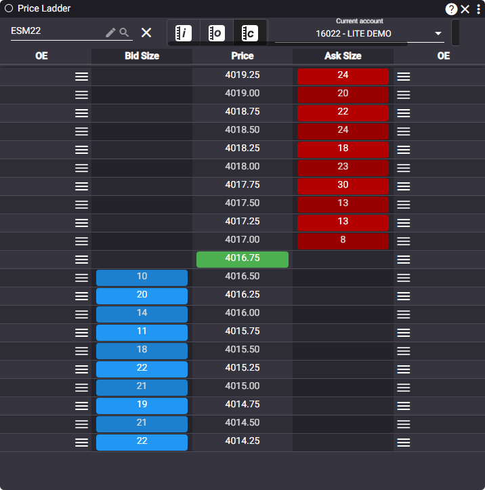The width and height of the screenshot is (485, 490).
Task: Click the 16022 - LITE DEMO account text
Action: (x=354, y=33)
